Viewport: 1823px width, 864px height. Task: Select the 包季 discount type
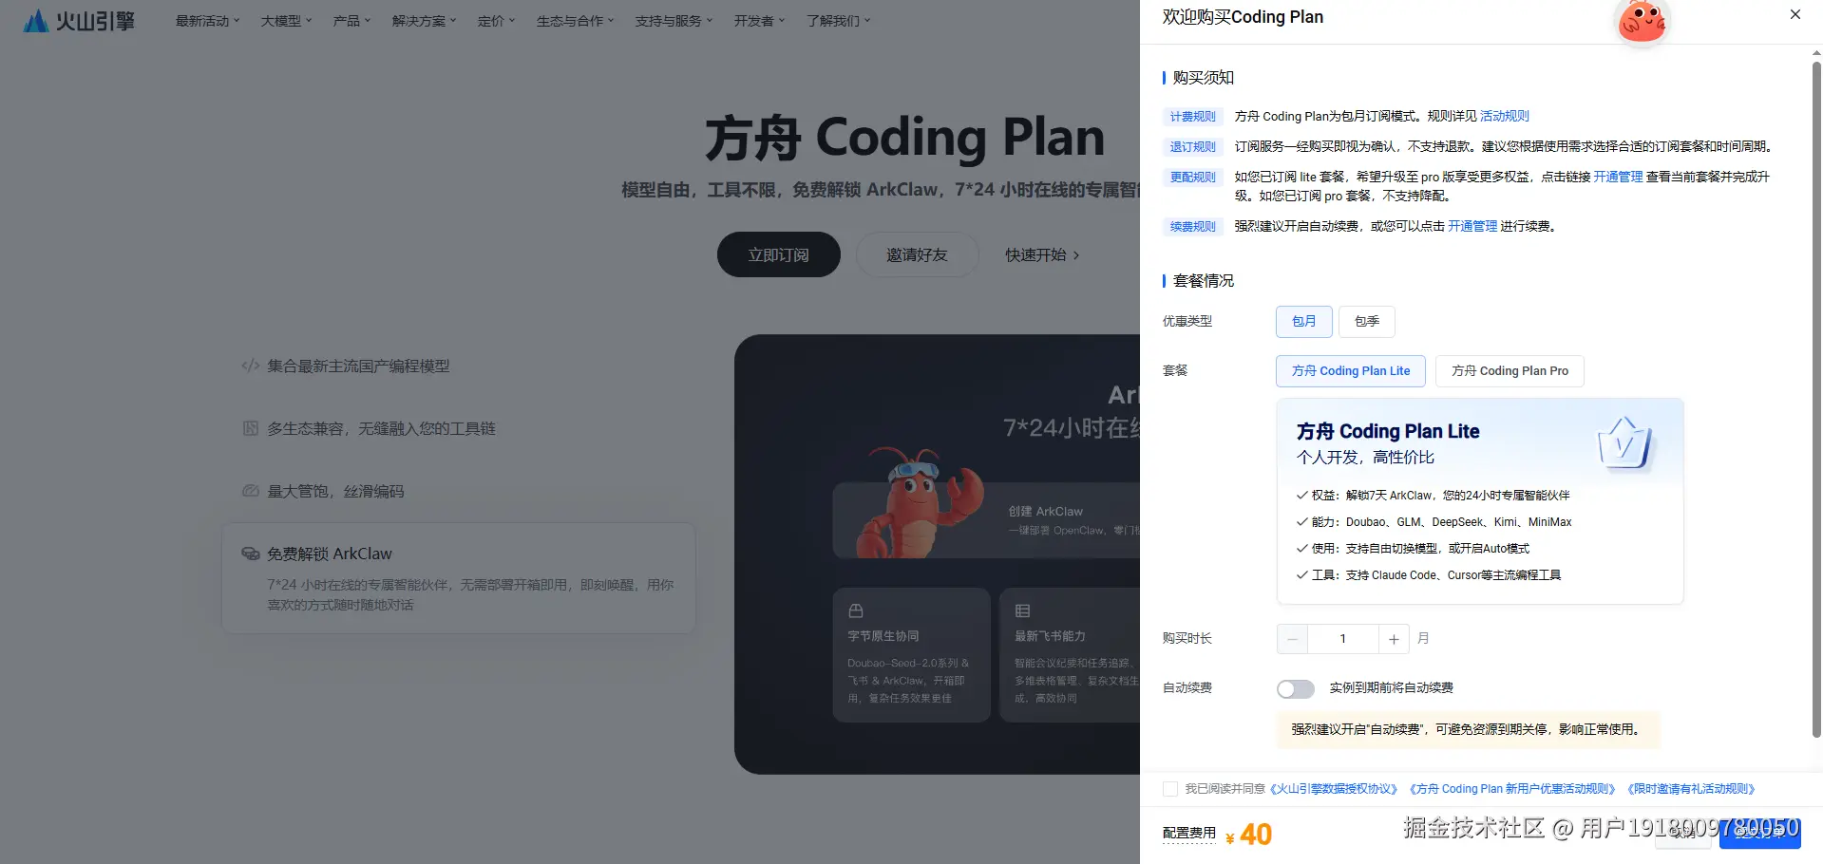[1366, 322]
